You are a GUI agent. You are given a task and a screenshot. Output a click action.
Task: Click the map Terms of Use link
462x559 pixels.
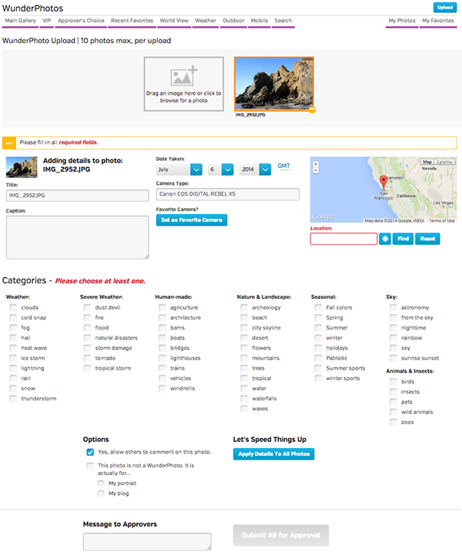pyautogui.click(x=441, y=221)
